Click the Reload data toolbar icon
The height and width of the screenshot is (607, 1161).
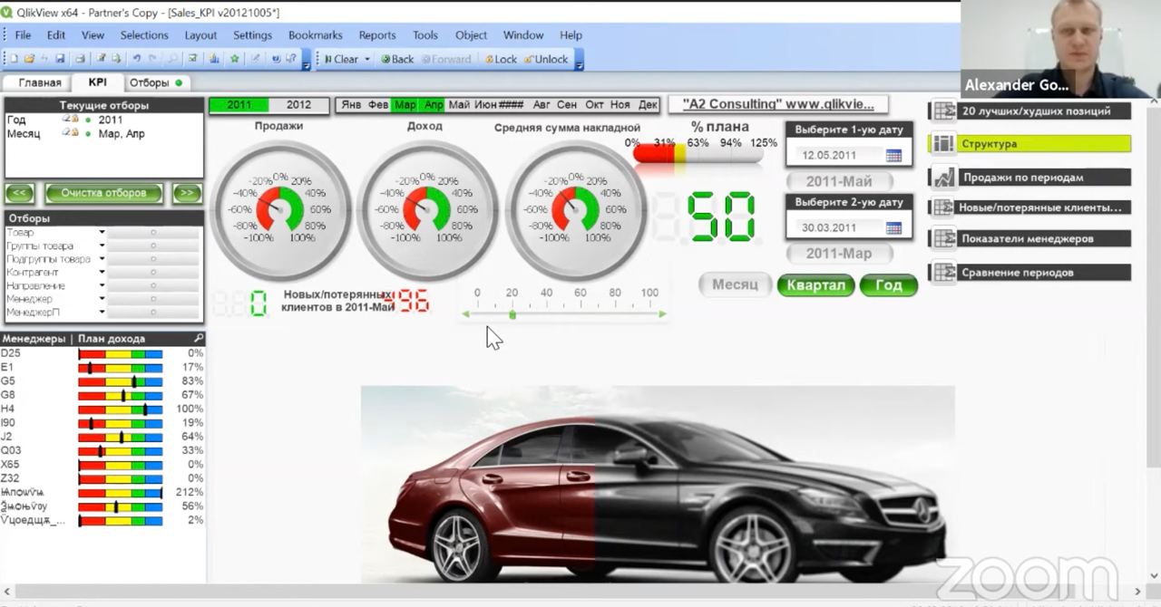[116, 59]
